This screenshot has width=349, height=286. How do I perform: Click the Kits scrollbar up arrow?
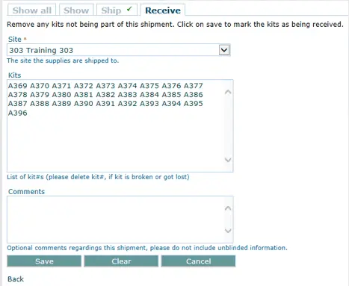click(x=228, y=92)
